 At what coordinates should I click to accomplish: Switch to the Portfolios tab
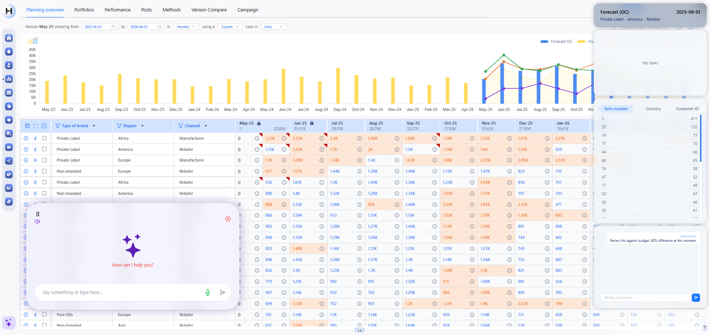tap(84, 10)
